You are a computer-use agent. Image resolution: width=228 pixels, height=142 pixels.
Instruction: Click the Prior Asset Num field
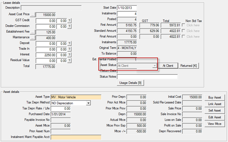point(61,131)
